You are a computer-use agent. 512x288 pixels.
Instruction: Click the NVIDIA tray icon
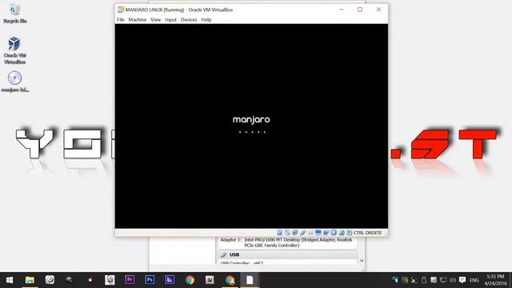(x=405, y=280)
